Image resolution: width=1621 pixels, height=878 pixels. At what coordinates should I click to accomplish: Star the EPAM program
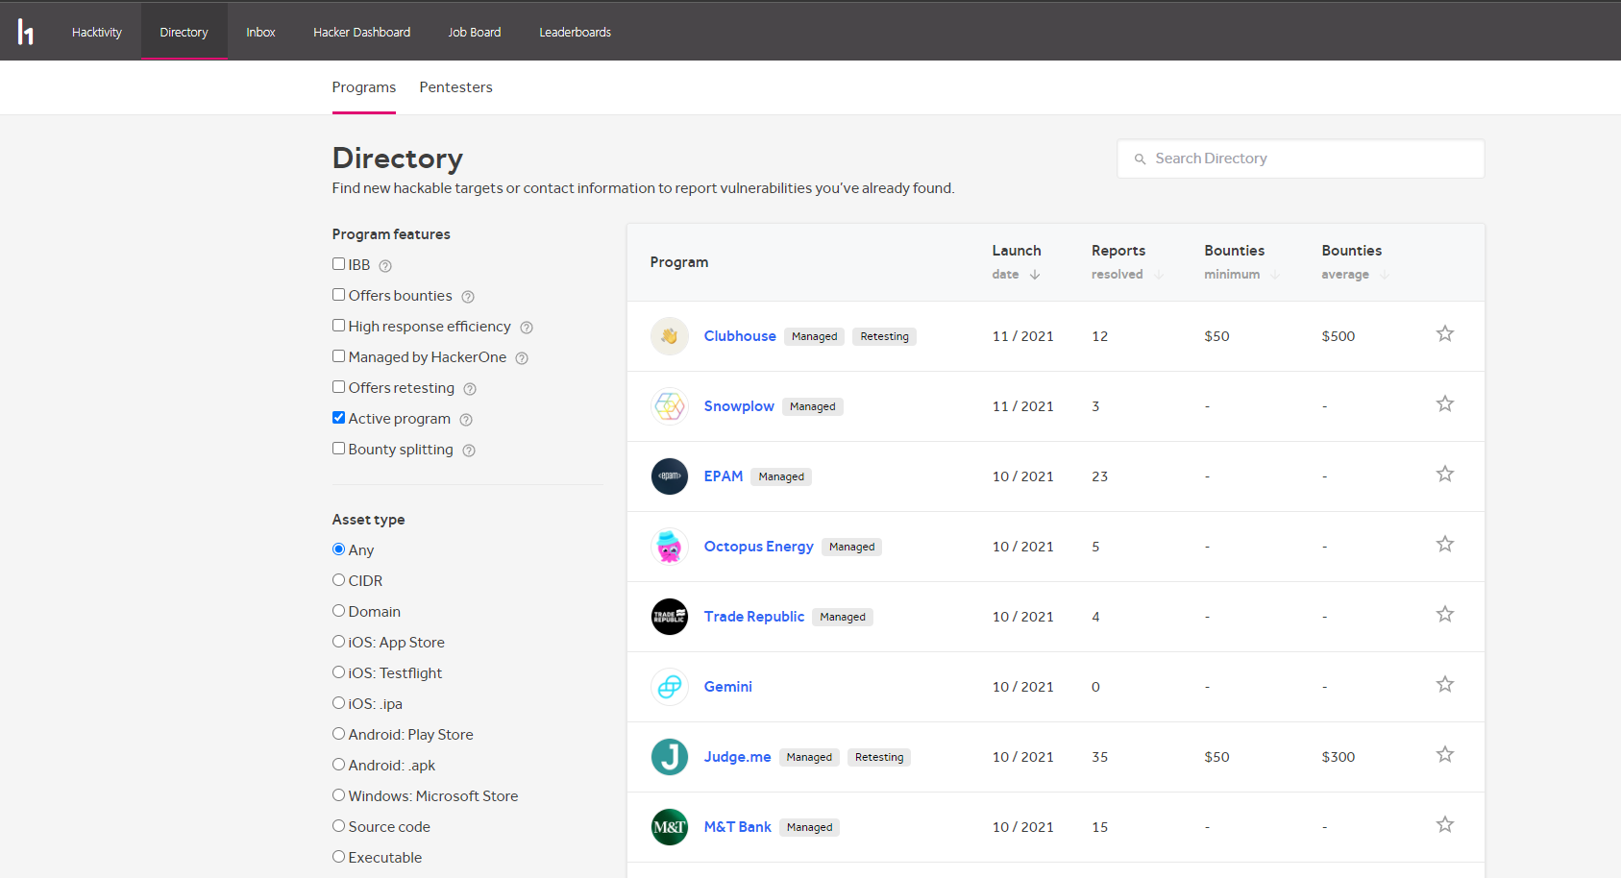1444,474
